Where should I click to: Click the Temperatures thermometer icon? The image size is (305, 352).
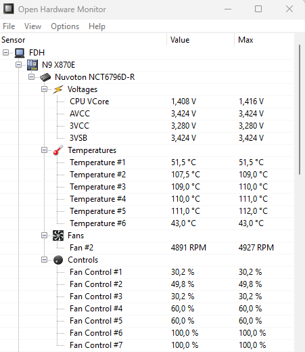click(58, 150)
